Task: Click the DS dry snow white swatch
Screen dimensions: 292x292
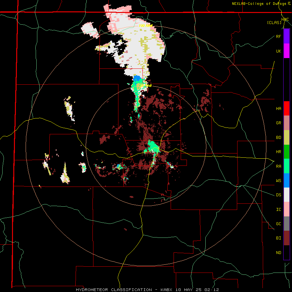Action: pos(286,195)
